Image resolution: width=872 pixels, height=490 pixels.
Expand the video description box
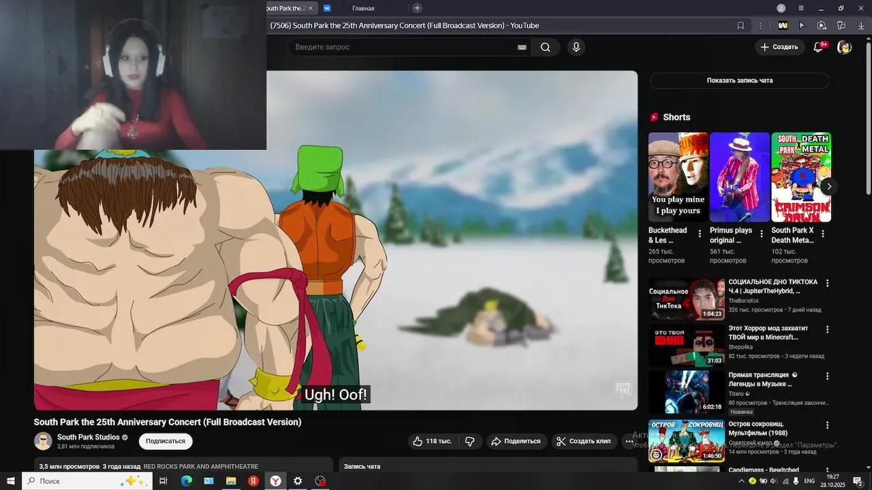pyautogui.click(x=183, y=465)
